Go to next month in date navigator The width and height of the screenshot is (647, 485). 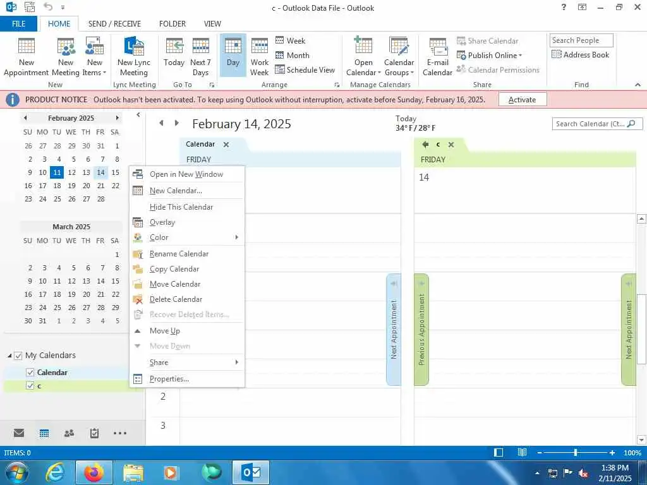(x=117, y=117)
